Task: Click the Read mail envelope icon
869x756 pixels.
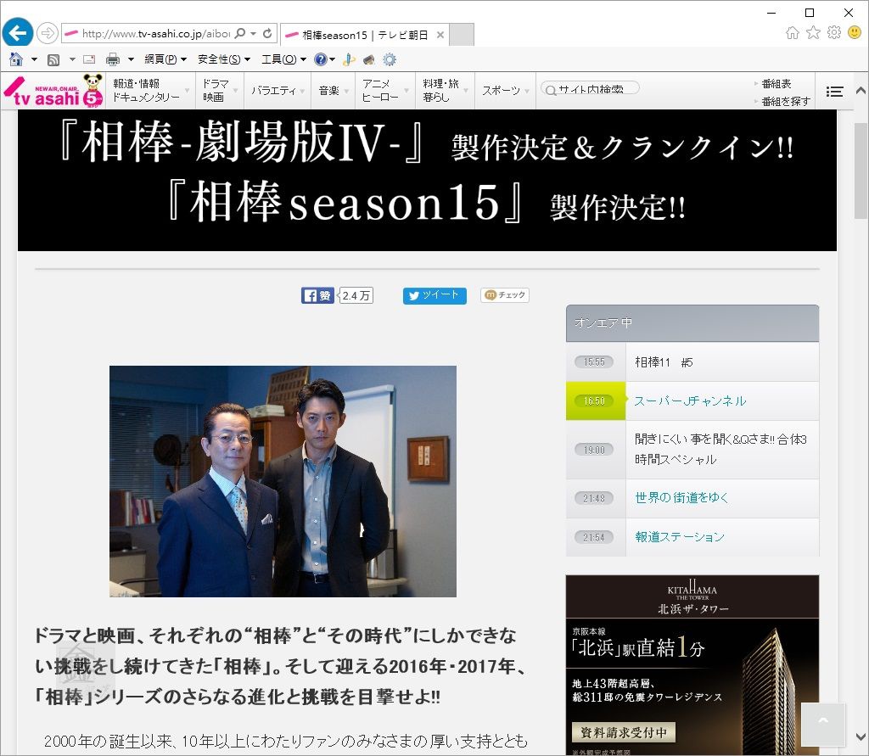Action: coord(89,59)
